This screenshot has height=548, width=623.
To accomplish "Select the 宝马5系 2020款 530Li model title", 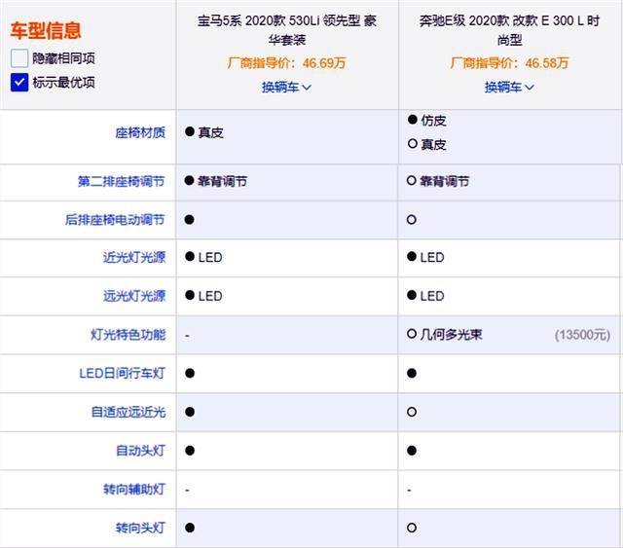I will coord(287,30).
